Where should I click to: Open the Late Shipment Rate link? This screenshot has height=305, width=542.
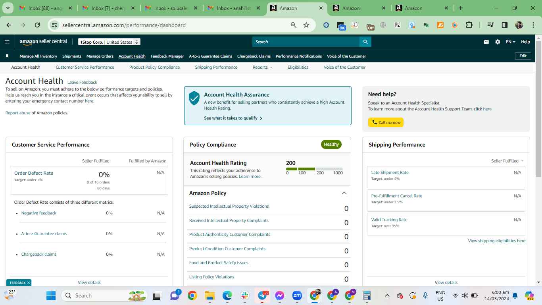(x=390, y=172)
